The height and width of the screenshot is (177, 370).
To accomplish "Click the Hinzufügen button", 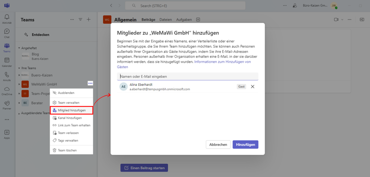I will pyautogui.click(x=245, y=145).
